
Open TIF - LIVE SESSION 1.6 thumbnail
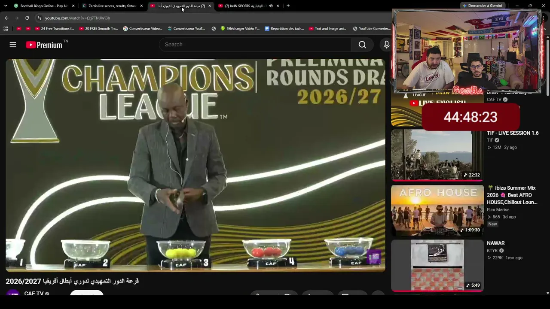click(437, 155)
